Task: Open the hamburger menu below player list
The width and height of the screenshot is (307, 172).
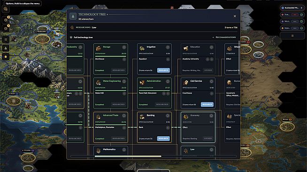Action: click(x=292, y=36)
